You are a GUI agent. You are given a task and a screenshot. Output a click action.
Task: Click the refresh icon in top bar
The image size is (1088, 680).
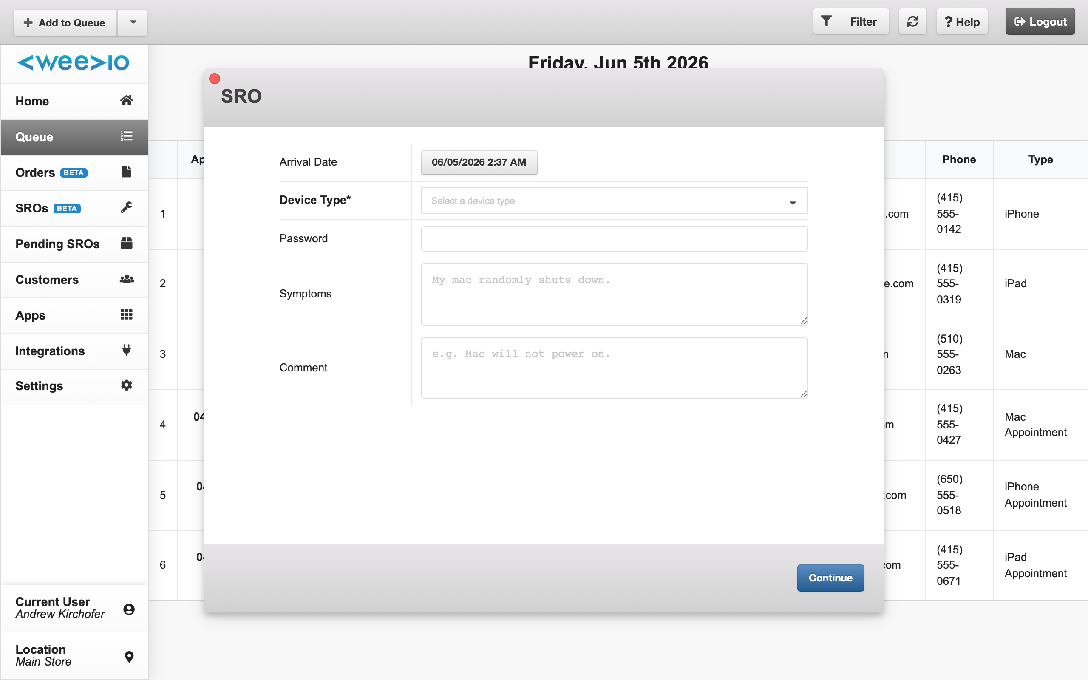(912, 22)
